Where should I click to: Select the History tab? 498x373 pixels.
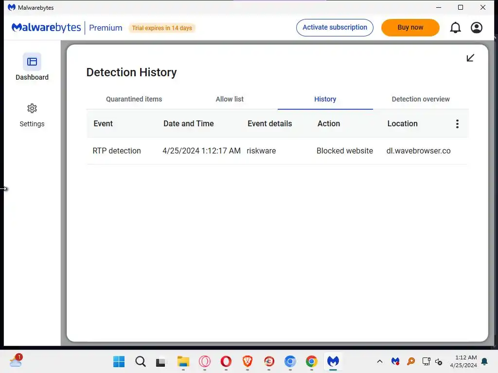[325, 99]
